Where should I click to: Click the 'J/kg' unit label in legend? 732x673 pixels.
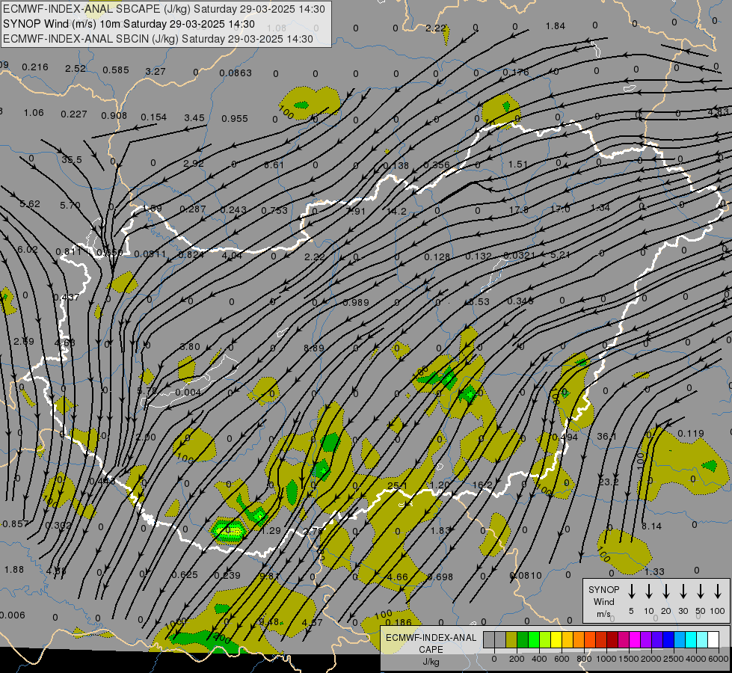(431, 662)
